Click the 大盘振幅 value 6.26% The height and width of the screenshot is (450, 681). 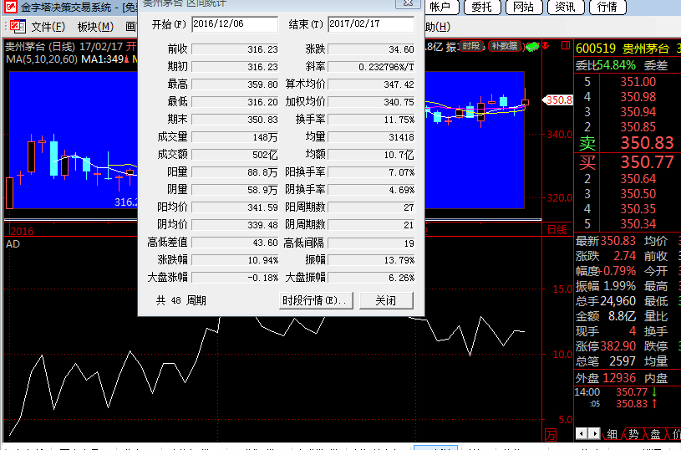click(x=371, y=278)
